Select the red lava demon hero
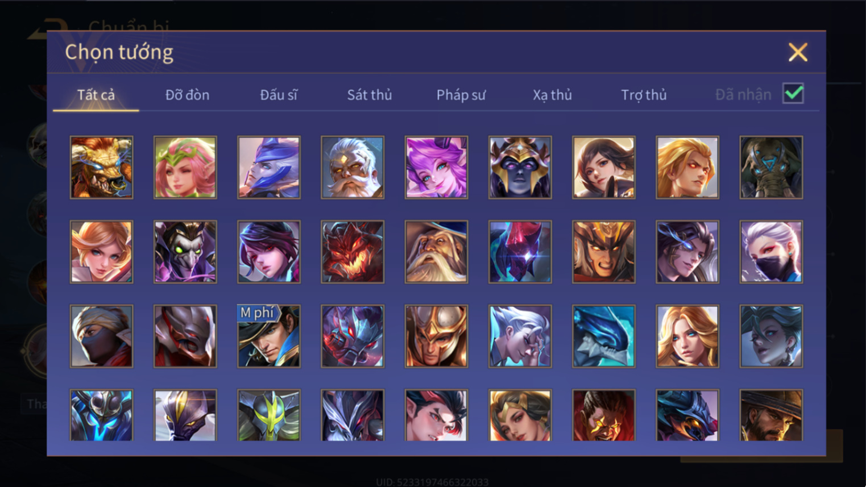Screen dimensions: 866x487 coord(353,252)
